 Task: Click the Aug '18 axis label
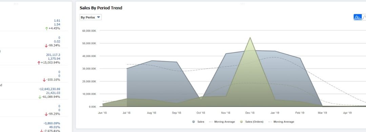[x=151, y=113]
